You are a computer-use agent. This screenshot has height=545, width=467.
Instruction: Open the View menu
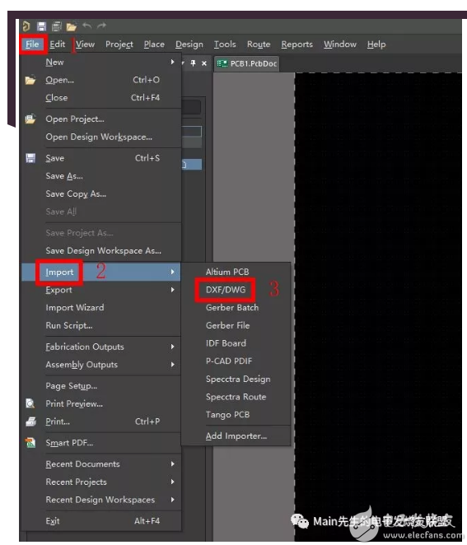(85, 44)
